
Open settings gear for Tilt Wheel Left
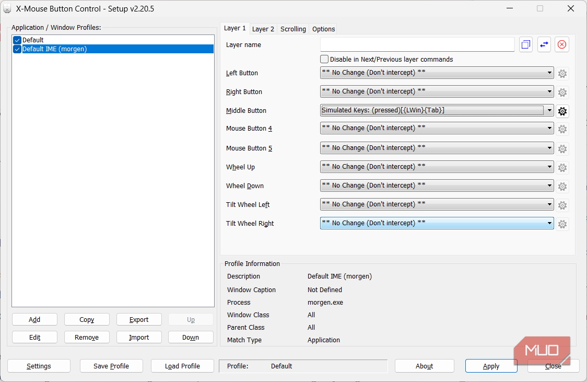click(x=562, y=205)
